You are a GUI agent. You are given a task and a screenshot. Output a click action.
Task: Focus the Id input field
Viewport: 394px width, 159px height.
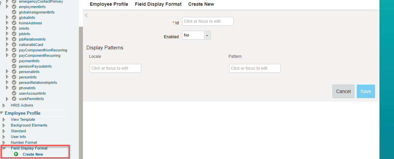coord(208,21)
